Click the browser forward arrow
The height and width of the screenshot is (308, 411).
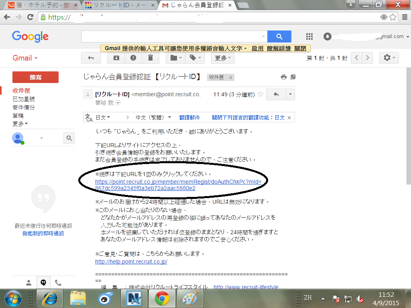[18, 17]
